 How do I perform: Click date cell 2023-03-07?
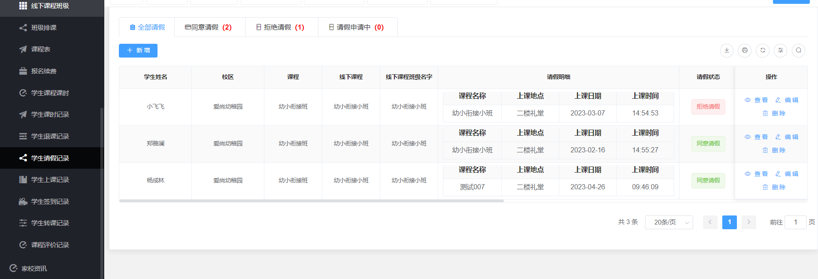tap(588, 113)
